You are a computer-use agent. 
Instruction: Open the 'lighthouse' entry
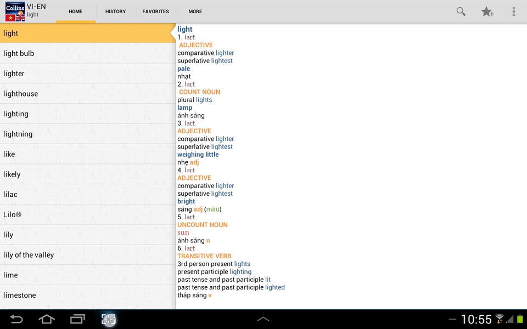pyautogui.click(x=87, y=94)
